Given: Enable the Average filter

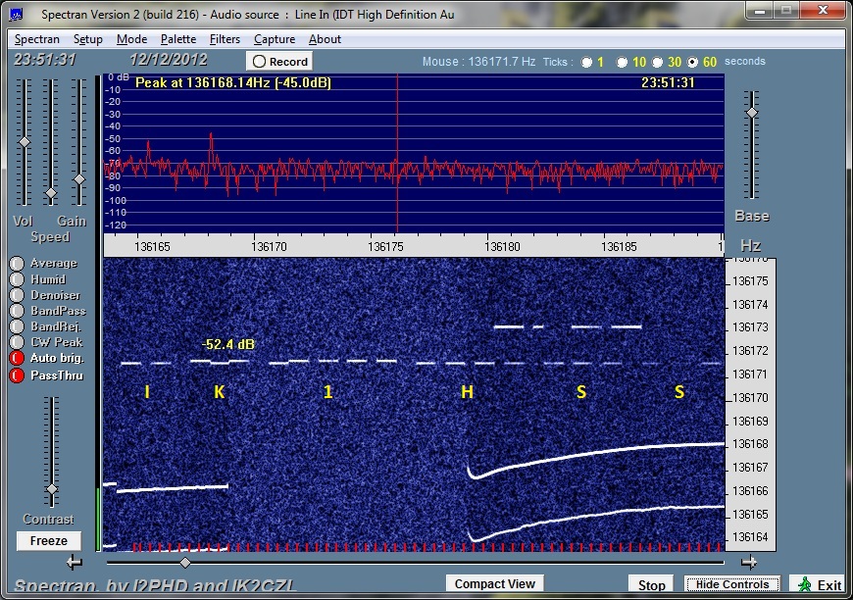Looking at the screenshot, I should (x=17, y=264).
